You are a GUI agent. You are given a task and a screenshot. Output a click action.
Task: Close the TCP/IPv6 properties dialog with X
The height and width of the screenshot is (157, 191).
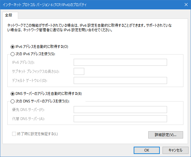click(186, 5)
